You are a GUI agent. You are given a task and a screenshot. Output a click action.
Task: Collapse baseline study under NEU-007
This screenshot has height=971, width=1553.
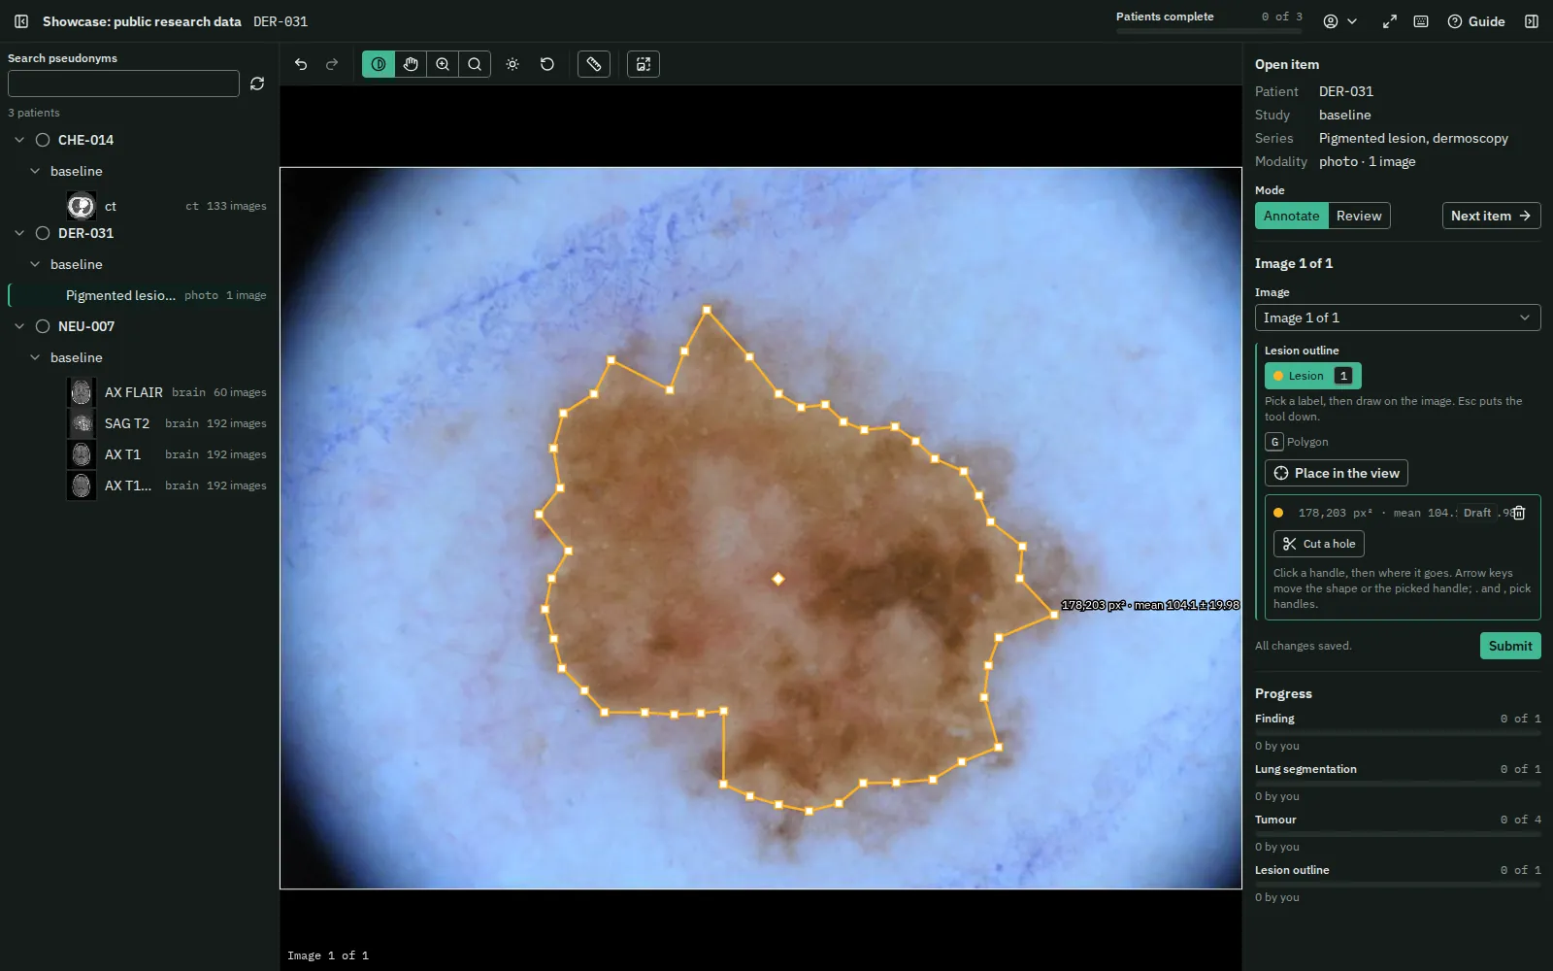coord(35,357)
